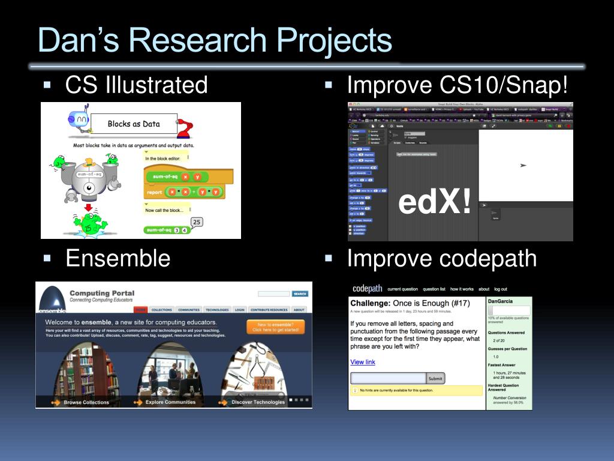Select the Looks block category
The height and width of the screenshot is (461, 614).
coord(358,135)
